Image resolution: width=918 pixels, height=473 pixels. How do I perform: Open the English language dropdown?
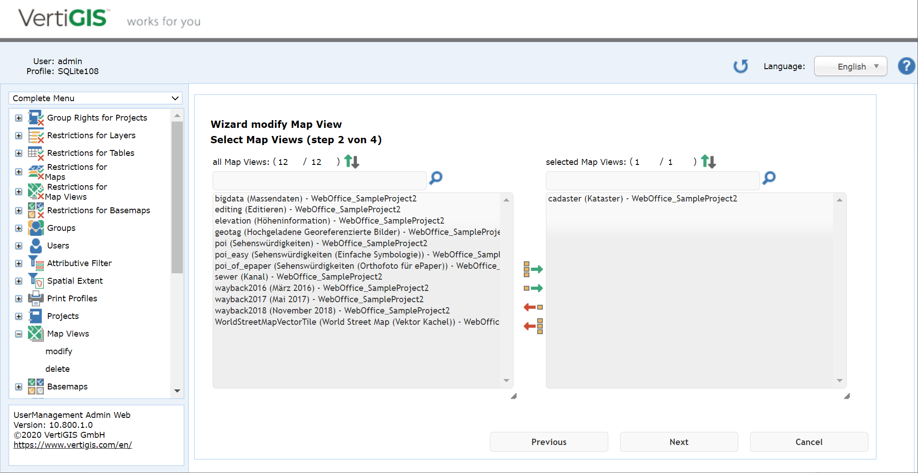click(x=850, y=66)
